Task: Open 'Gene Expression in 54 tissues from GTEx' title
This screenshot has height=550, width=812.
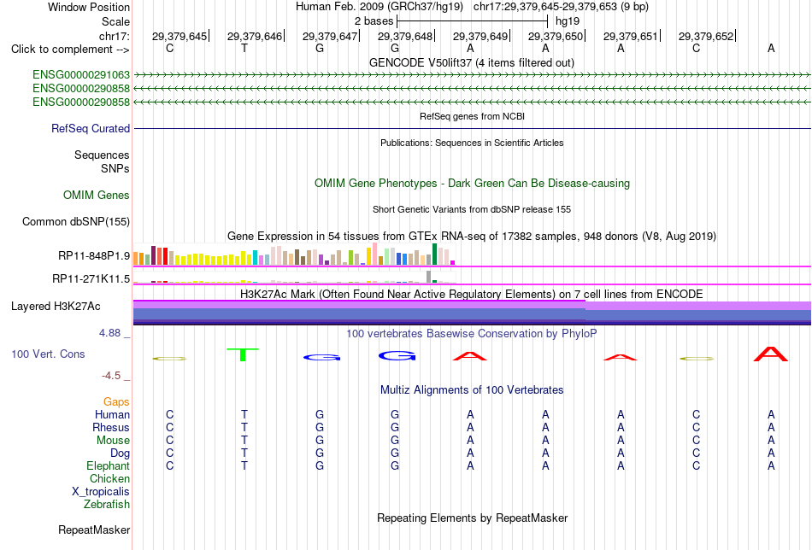Action: (472, 237)
